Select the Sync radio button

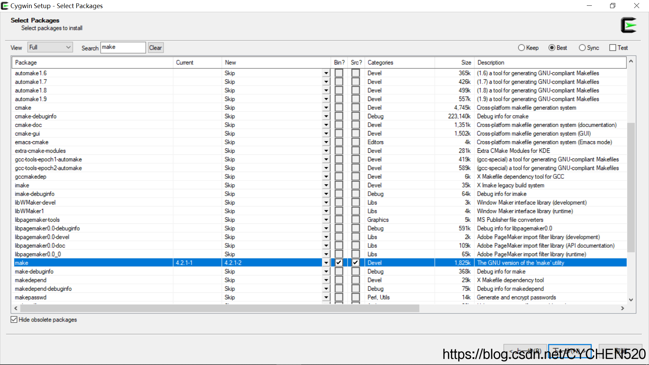coord(582,48)
